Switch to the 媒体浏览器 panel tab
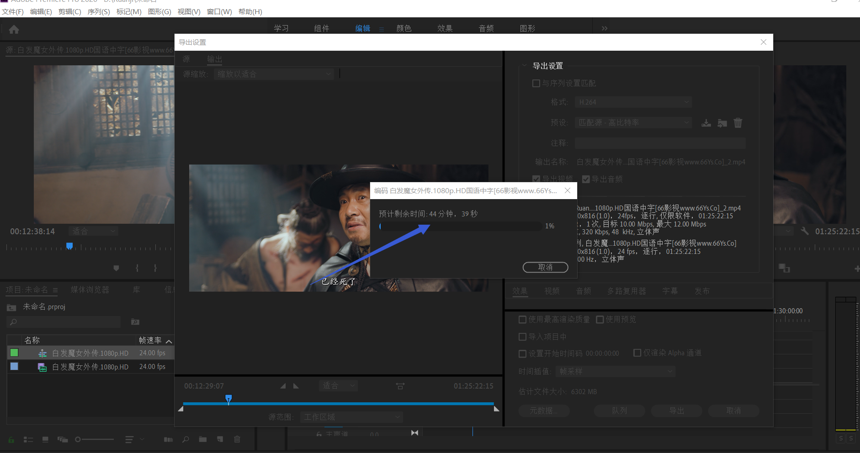Viewport: 860px width, 453px height. (90, 290)
